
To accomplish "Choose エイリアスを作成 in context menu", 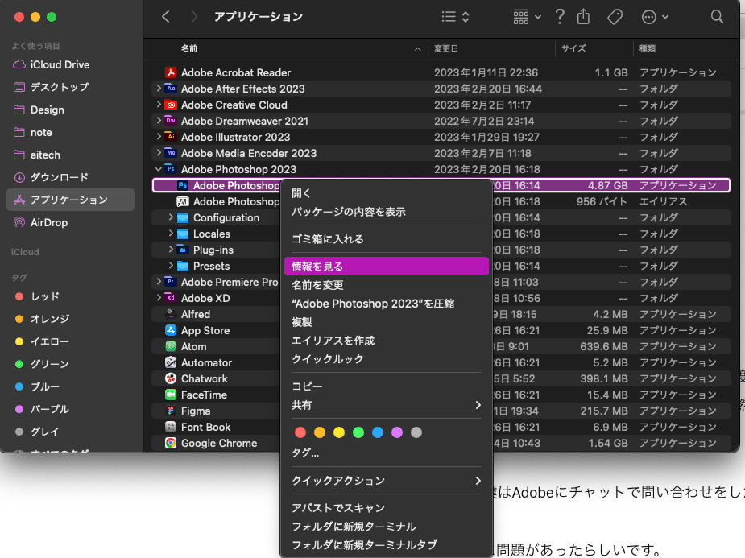I will pyautogui.click(x=387, y=341).
